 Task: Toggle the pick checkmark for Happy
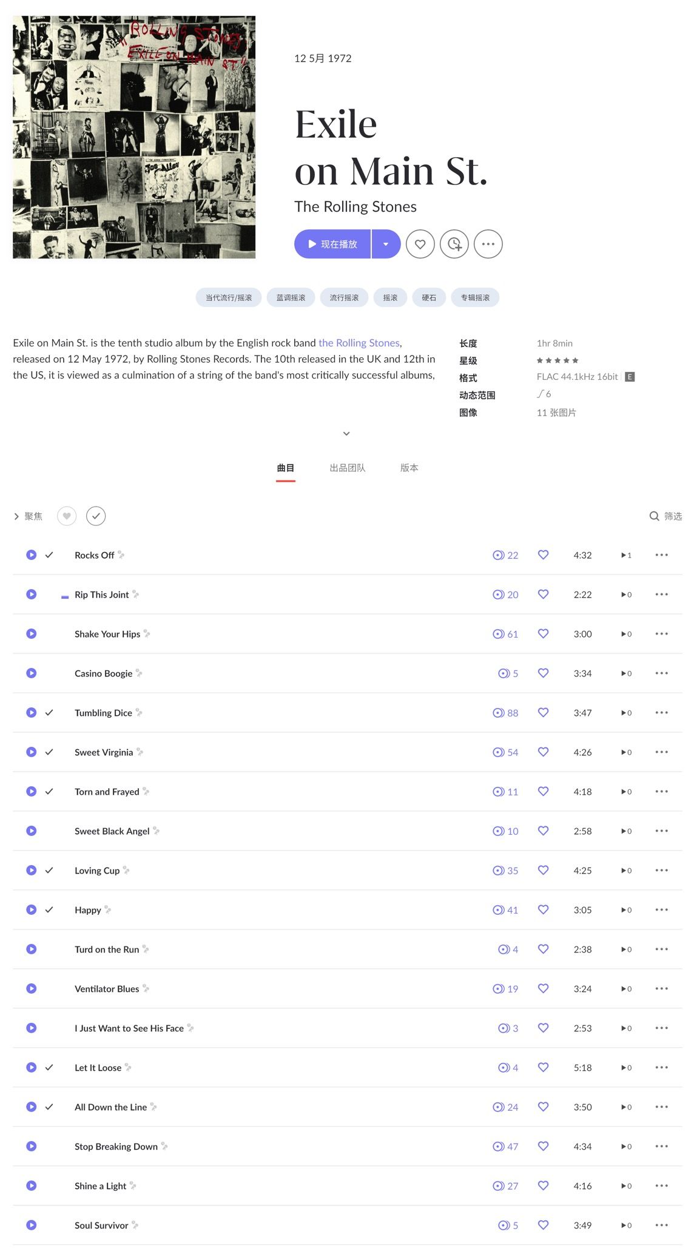pyautogui.click(x=49, y=909)
